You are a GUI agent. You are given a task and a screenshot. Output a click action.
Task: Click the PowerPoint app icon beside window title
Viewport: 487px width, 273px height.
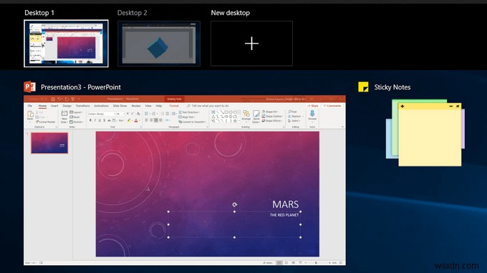coord(30,87)
